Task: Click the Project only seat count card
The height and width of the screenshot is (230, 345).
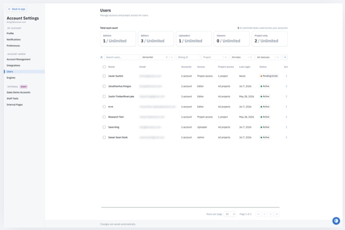Action: [269, 39]
